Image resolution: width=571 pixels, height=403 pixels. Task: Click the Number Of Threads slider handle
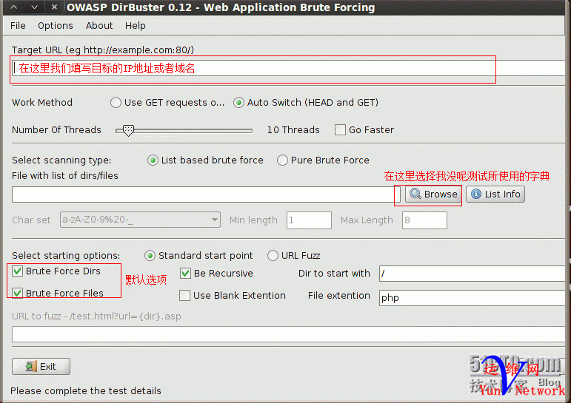point(128,130)
